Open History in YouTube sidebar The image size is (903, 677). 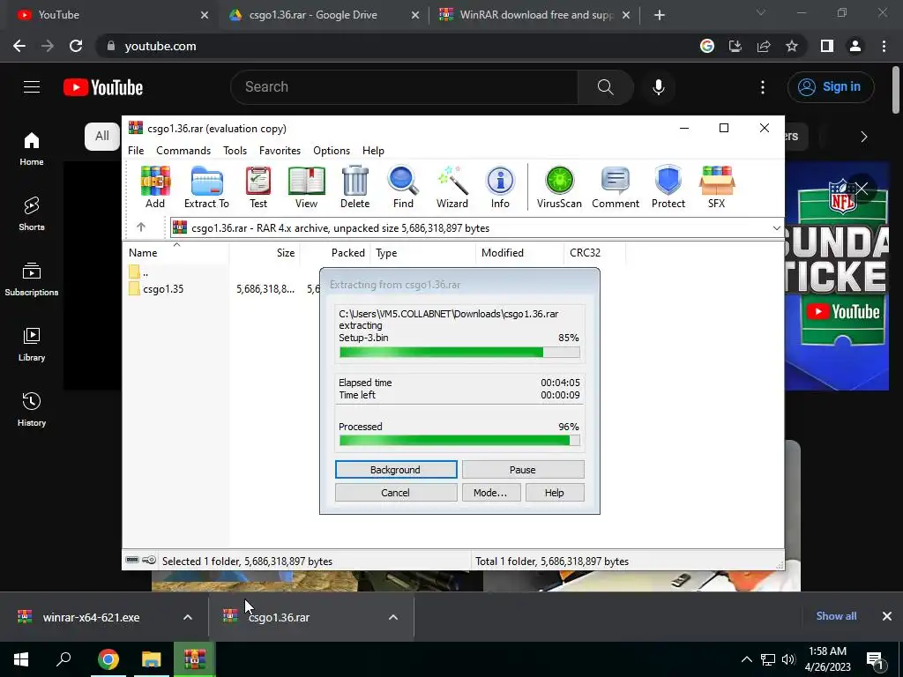(32, 409)
